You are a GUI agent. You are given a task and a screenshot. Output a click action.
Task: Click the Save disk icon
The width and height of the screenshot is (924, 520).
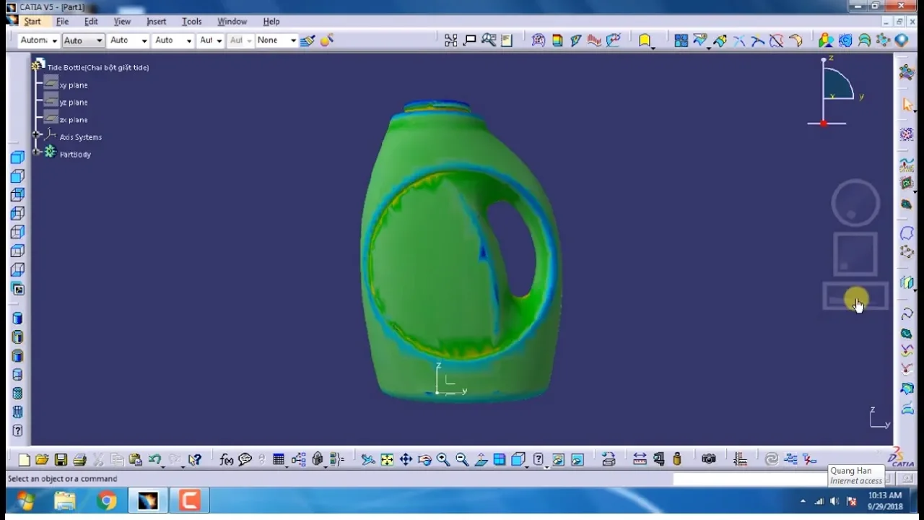click(61, 459)
